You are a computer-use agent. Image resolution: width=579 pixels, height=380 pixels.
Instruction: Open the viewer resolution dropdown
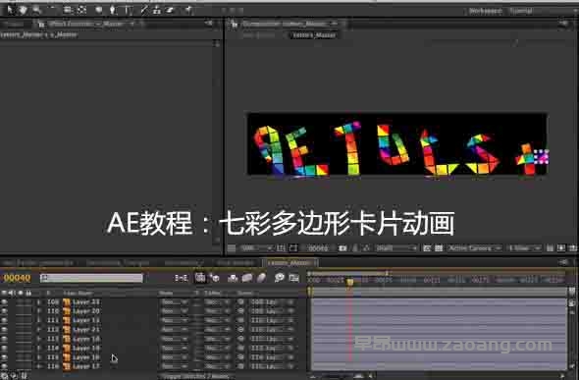(395, 248)
